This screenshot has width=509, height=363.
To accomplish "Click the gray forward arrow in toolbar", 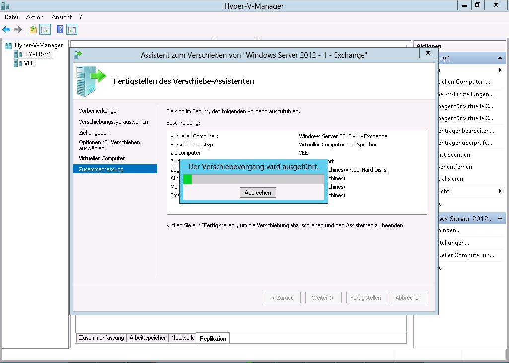I will [x=18, y=30].
